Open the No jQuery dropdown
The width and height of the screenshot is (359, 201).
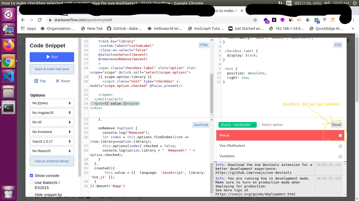[x=52, y=103]
